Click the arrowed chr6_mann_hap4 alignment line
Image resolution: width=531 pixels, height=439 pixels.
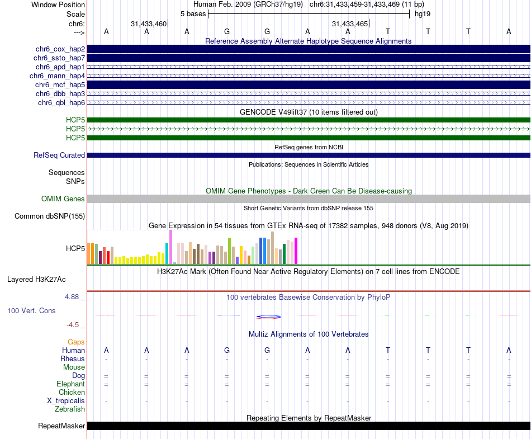pos(309,76)
